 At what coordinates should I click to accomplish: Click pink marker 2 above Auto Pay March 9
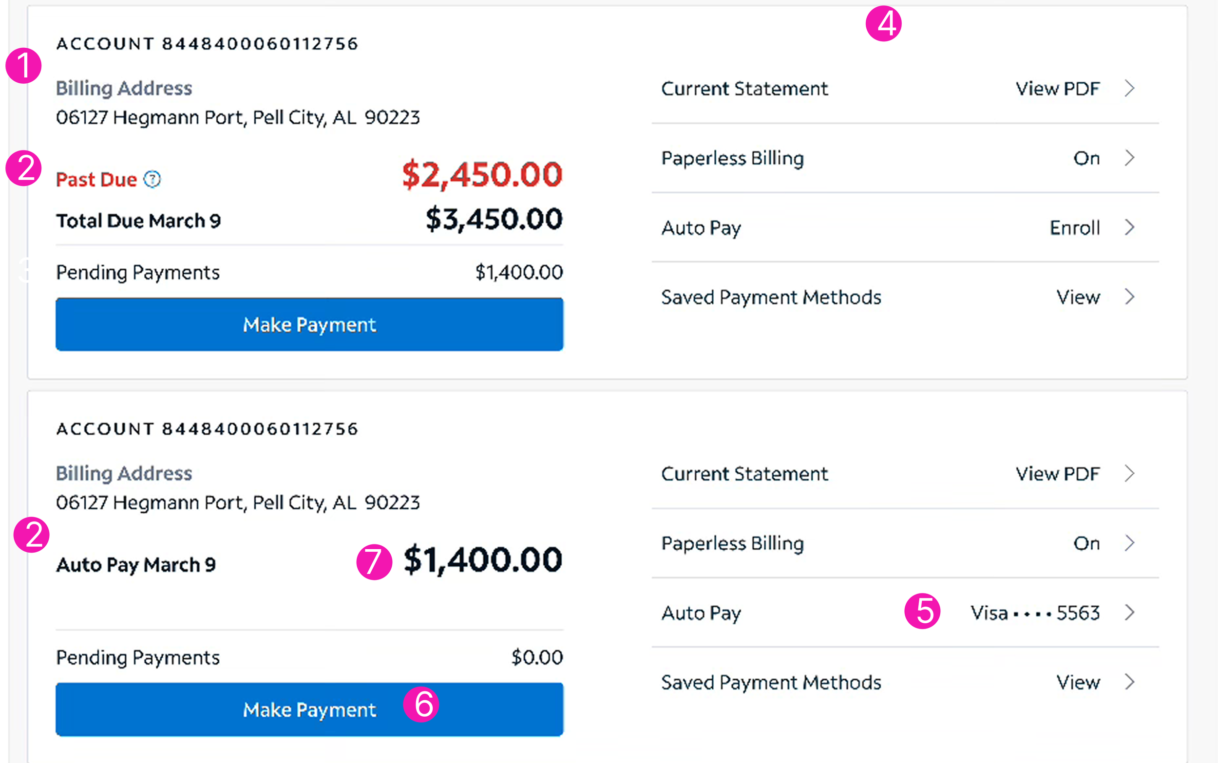(x=31, y=535)
